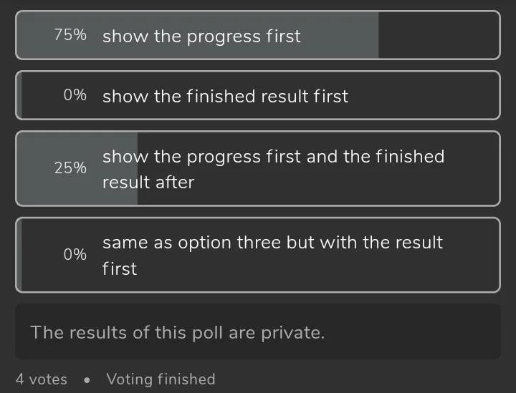The width and height of the screenshot is (516, 393).
Task: Click the bullet separator beside "4 votes"
Action: (x=87, y=380)
